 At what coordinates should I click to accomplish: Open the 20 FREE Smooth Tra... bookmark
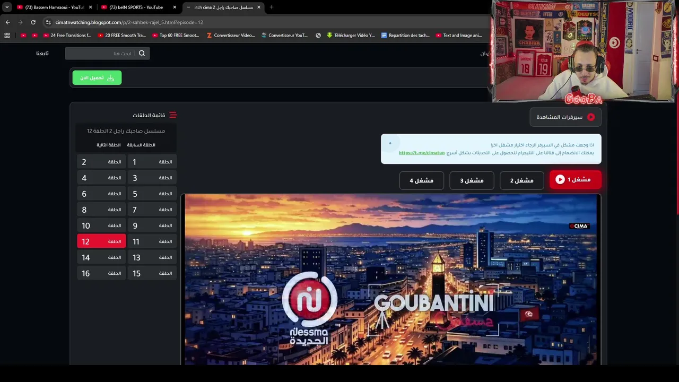pyautogui.click(x=121, y=36)
